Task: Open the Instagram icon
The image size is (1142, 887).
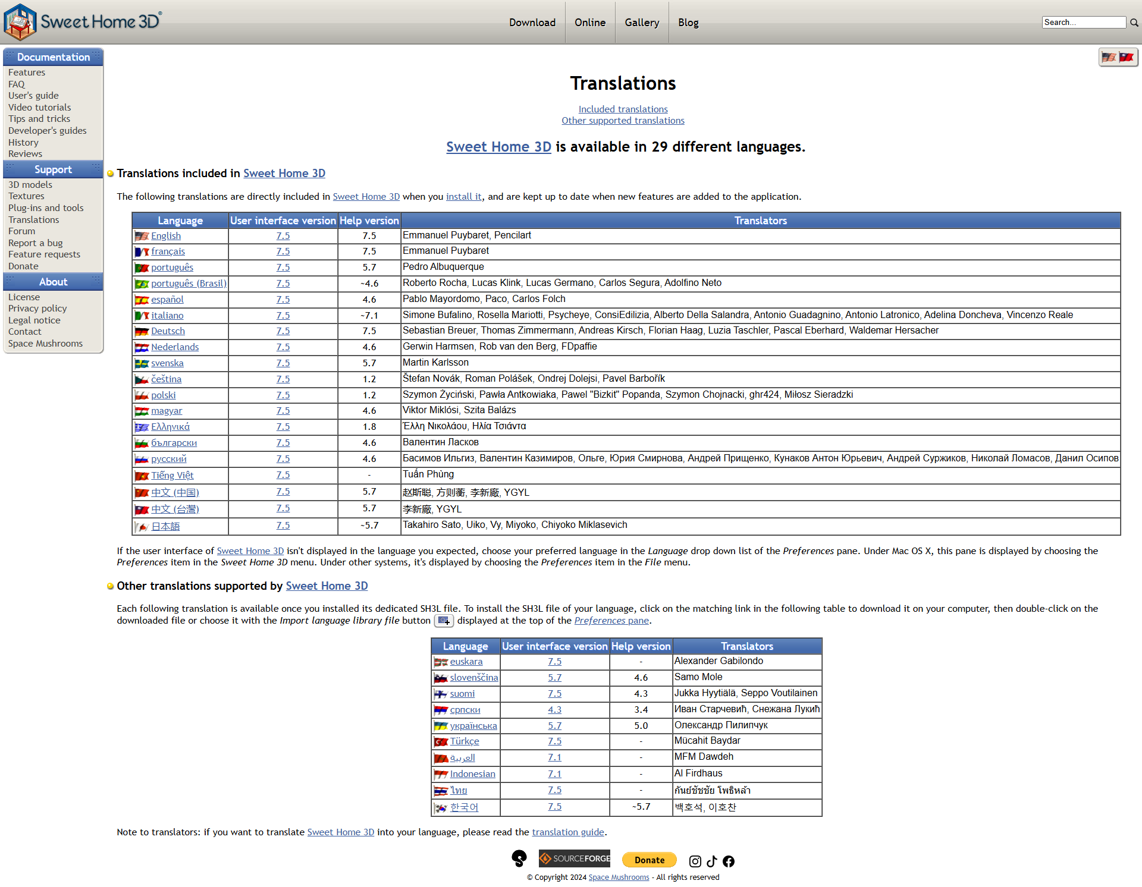Action: (x=695, y=861)
